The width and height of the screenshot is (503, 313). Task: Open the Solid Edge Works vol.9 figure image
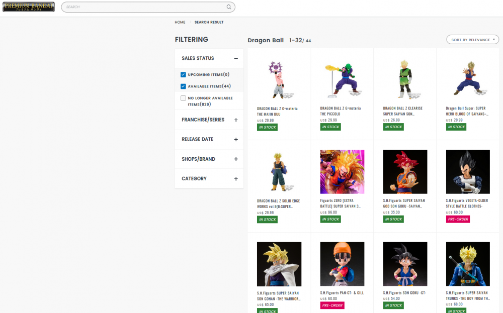[279, 172]
